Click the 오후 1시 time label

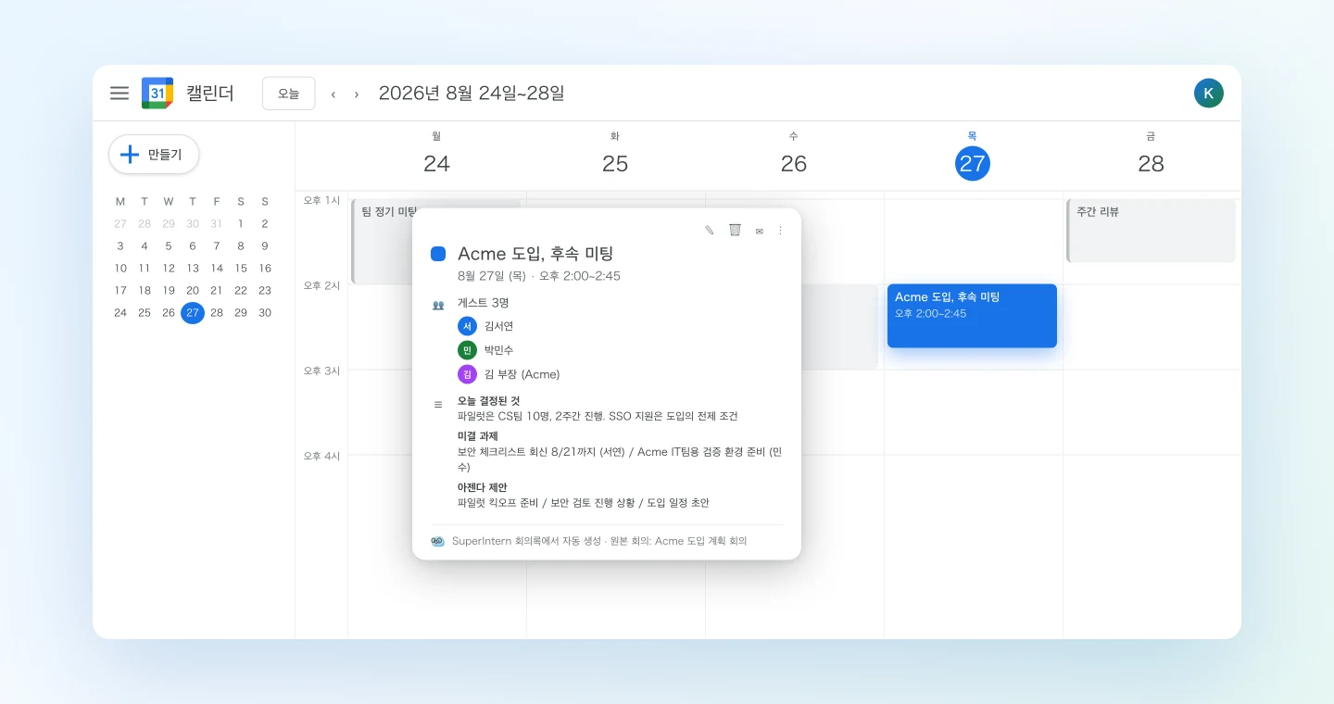click(322, 200)
